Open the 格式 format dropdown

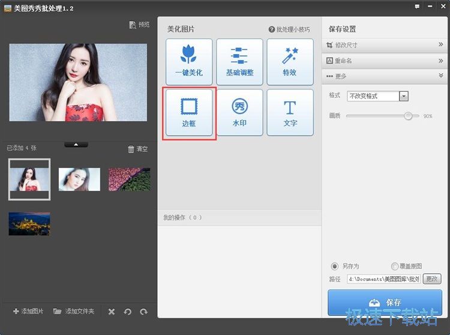pyautogui.click(x=403, y=96)
